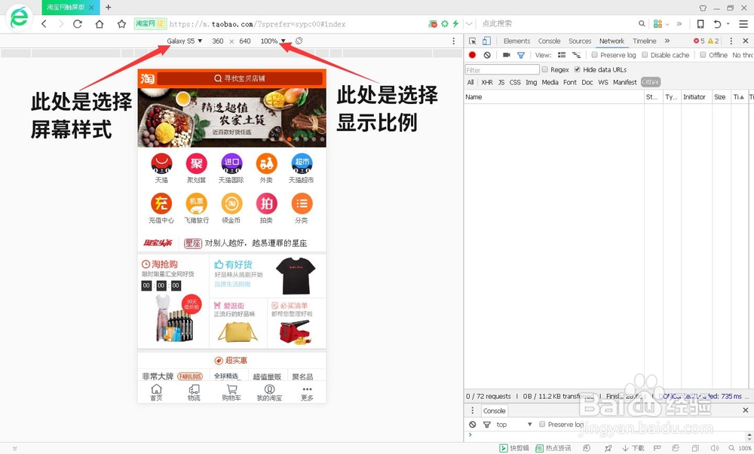
Task: Open 购物车 cart in bottom nav
Action: [231, 392]
